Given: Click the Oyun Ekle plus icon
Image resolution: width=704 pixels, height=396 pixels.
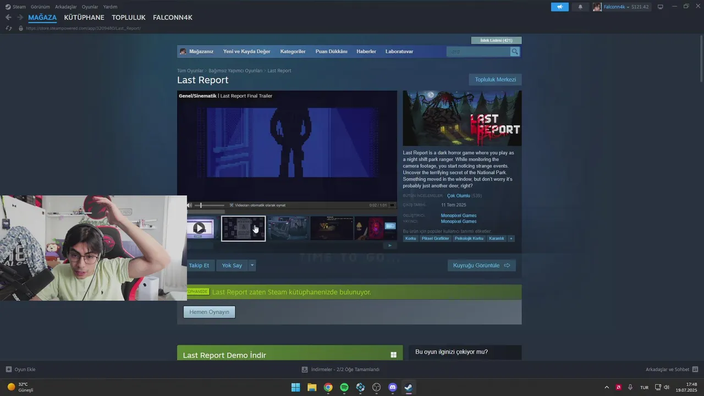Looking at the screenshot, I should pyautogui.click(x=8, y=370).
